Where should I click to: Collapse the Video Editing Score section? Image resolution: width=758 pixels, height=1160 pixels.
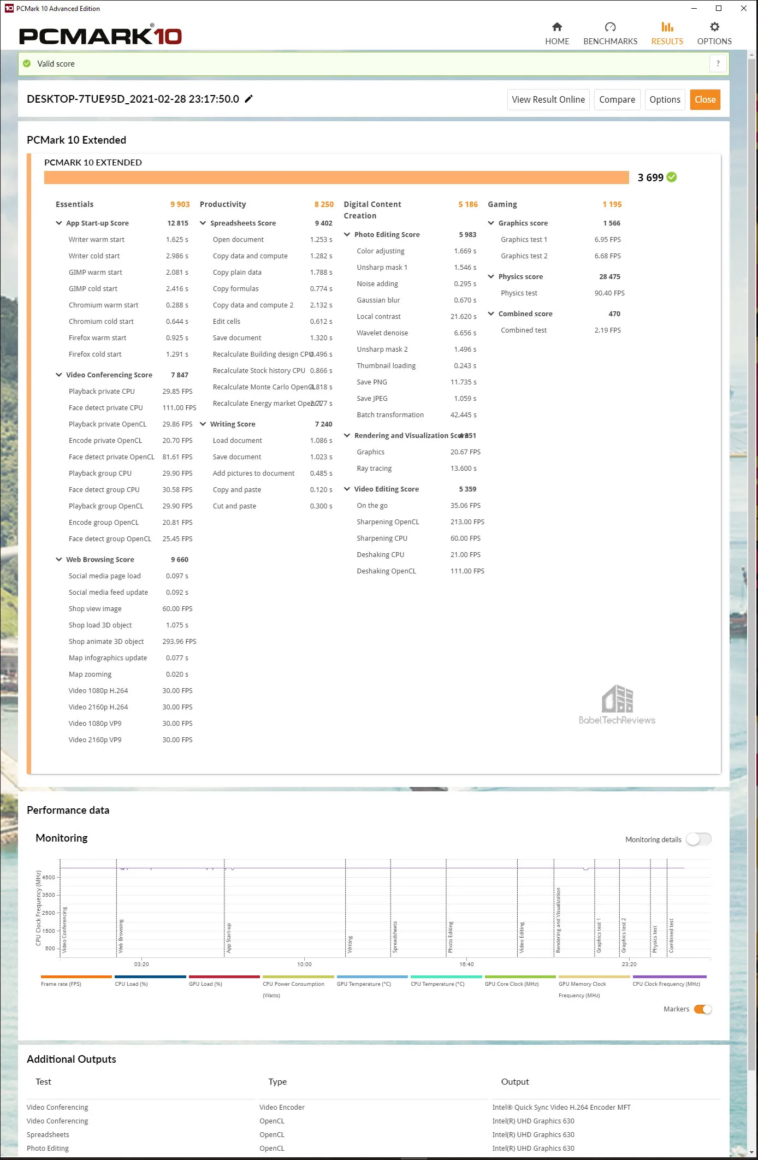(x=347, y=489)
